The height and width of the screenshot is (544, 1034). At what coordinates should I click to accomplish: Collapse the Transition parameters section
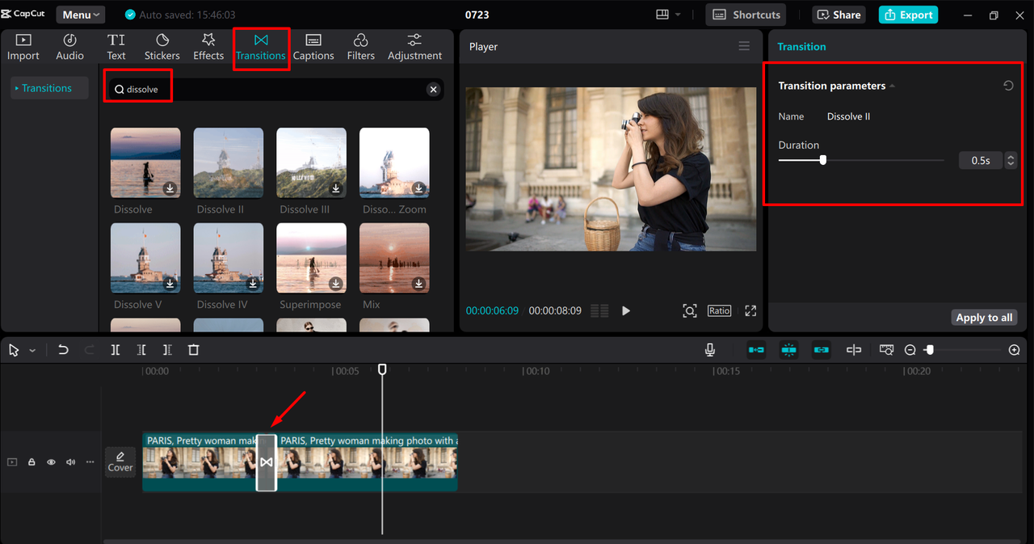point(892,86)
